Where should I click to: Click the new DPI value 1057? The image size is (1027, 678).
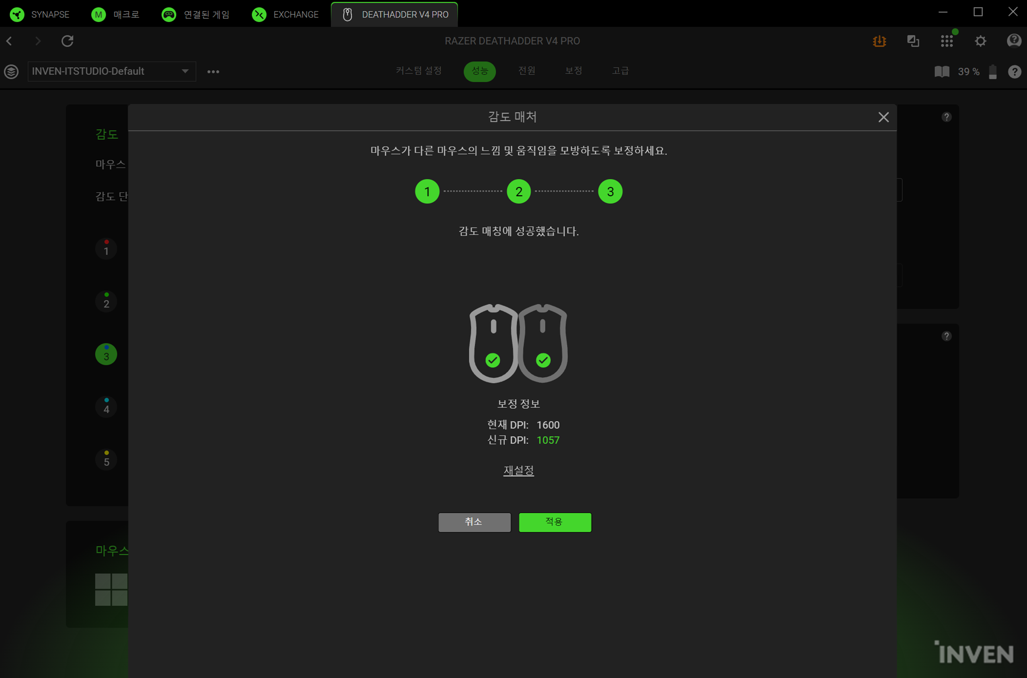point(548,440)
